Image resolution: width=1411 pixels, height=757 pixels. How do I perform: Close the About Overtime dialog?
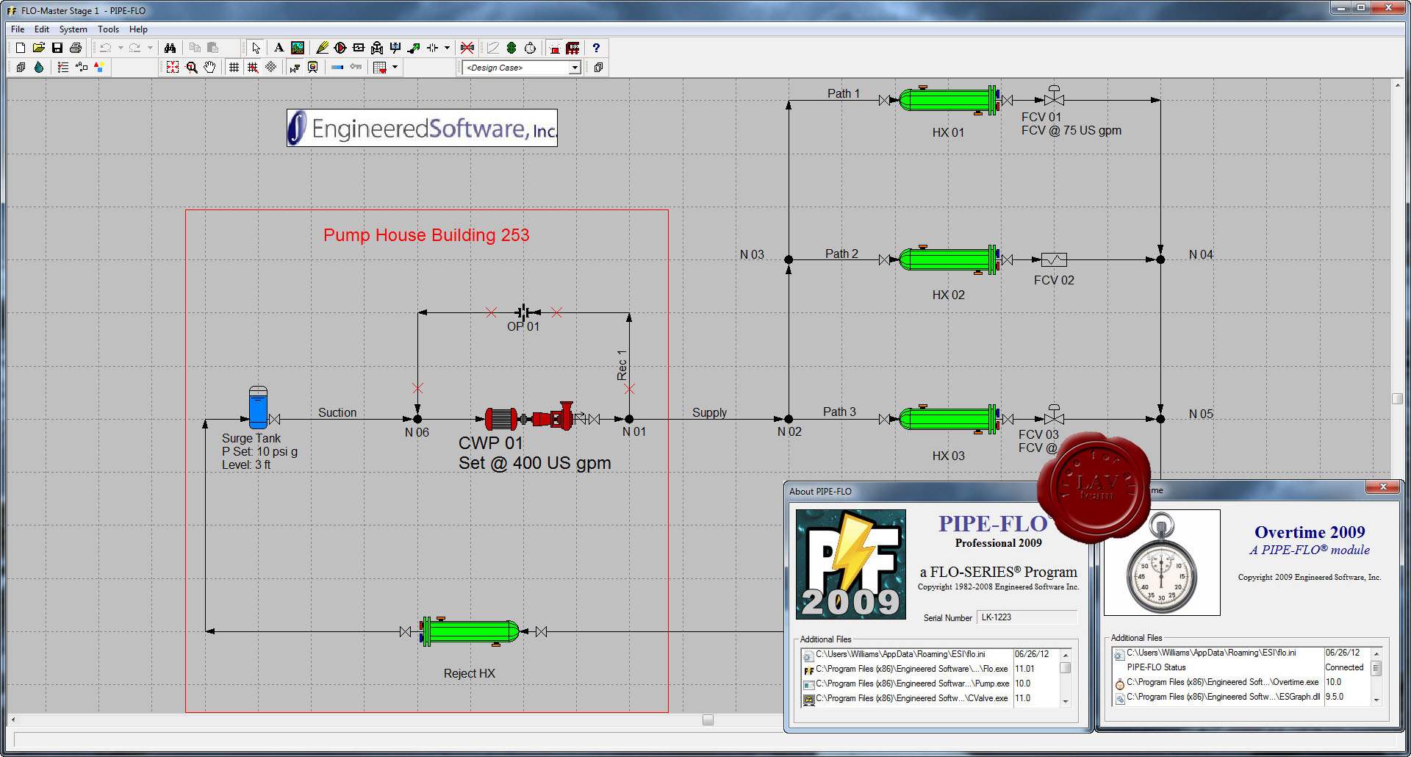pyautogui.click(x=1383, y=487)
